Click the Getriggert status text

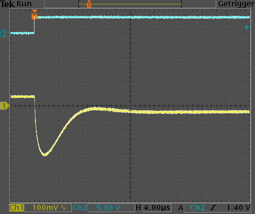pyautogui.click(x=236, y=4)
